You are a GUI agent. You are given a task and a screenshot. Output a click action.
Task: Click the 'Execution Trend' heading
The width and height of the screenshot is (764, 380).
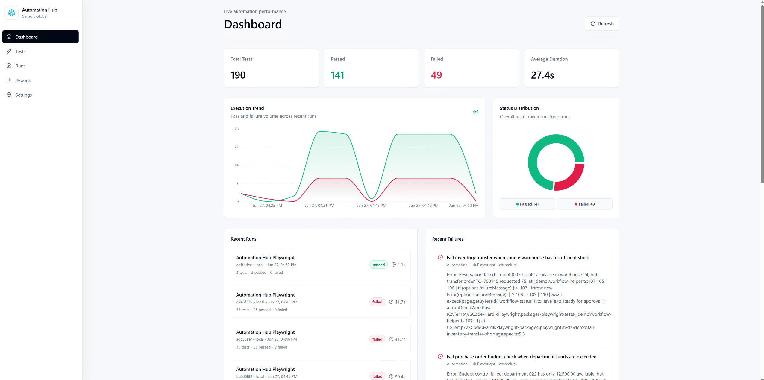(x=247, y=108)
